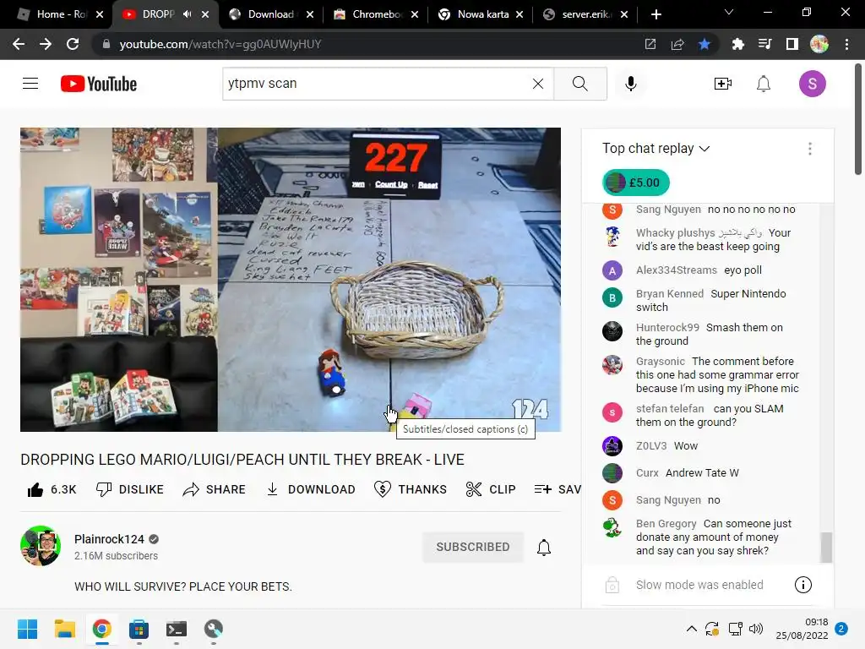865x649 pixels.
Task: Open Slow mode info icon
Action: [802, 585]
